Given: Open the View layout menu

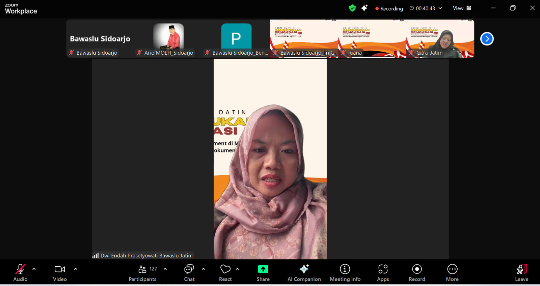Looking at the screenshot, I should 462,8.
